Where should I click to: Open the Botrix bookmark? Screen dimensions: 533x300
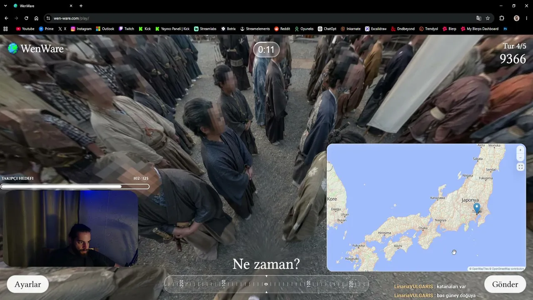229,29
